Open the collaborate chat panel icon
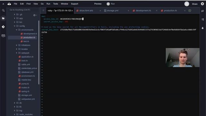Screen dimensions: 206x116 (x=202, y=11)
